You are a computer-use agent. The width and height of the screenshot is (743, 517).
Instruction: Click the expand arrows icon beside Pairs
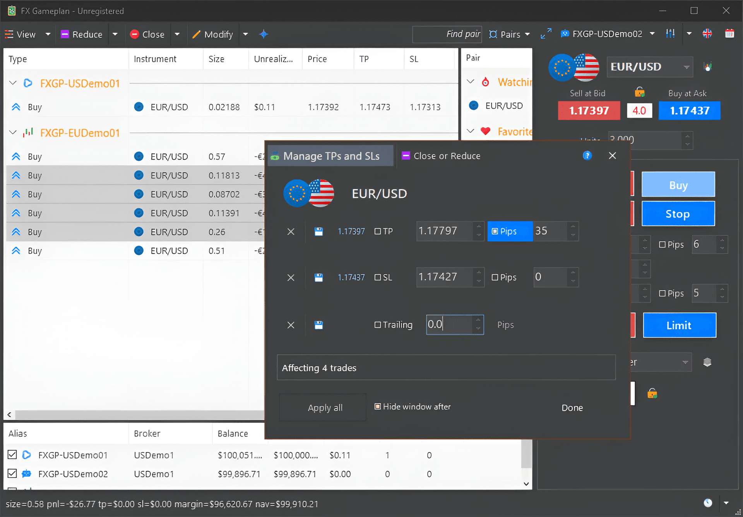click(546, 34)
